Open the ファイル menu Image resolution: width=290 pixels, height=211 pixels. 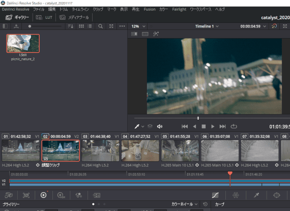[39, 9]
